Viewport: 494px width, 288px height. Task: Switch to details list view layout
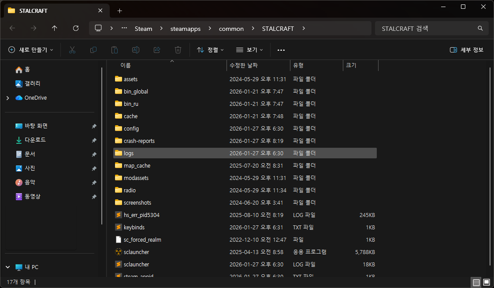[x=476, y=282]
